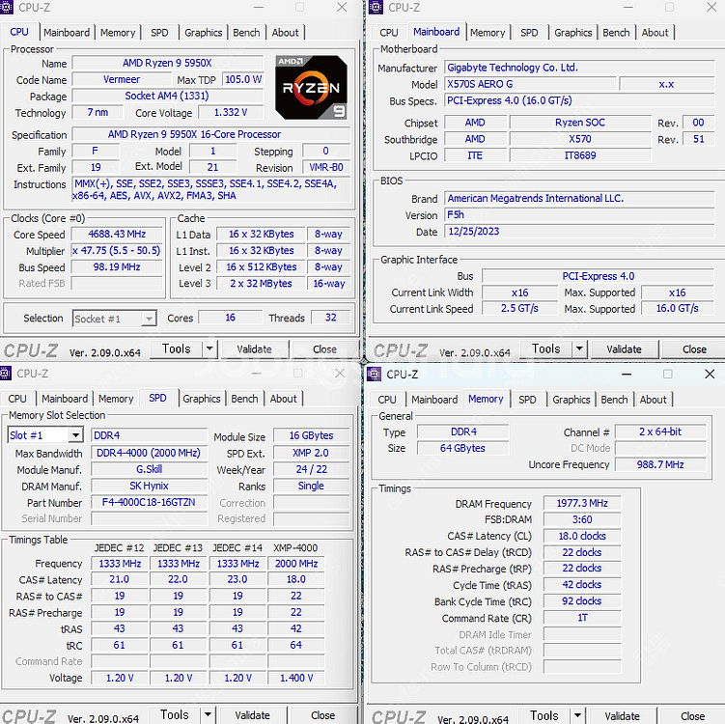Close the Memory CPU-Z window with X
This screenshot has width=725, height=724.
coord(710,374)
